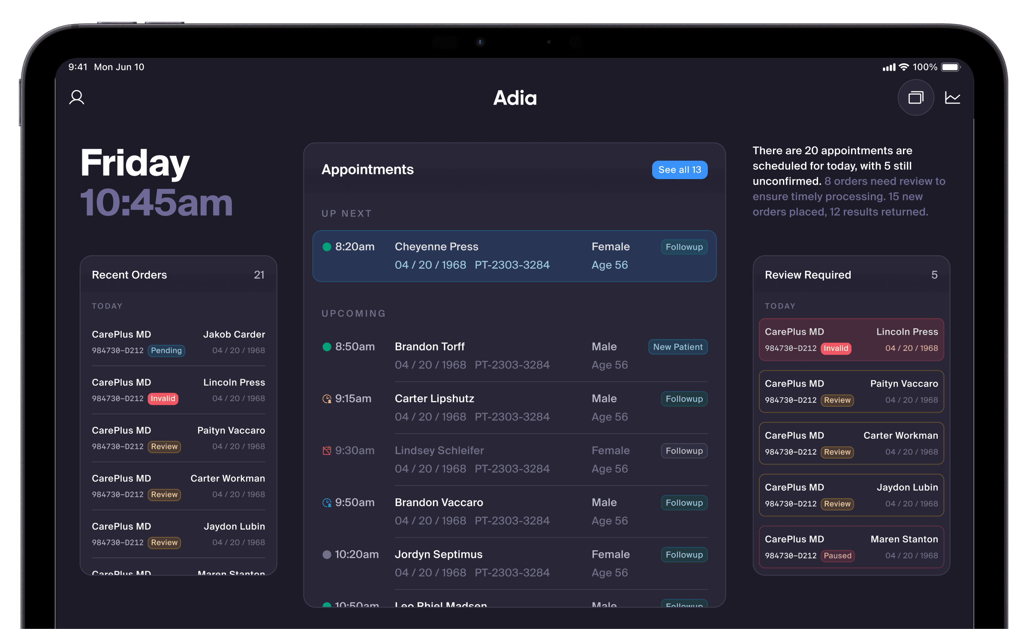The image size is (1029, 629).
Task: Switch to the Appointments panel header
Action: click(367, 169)
